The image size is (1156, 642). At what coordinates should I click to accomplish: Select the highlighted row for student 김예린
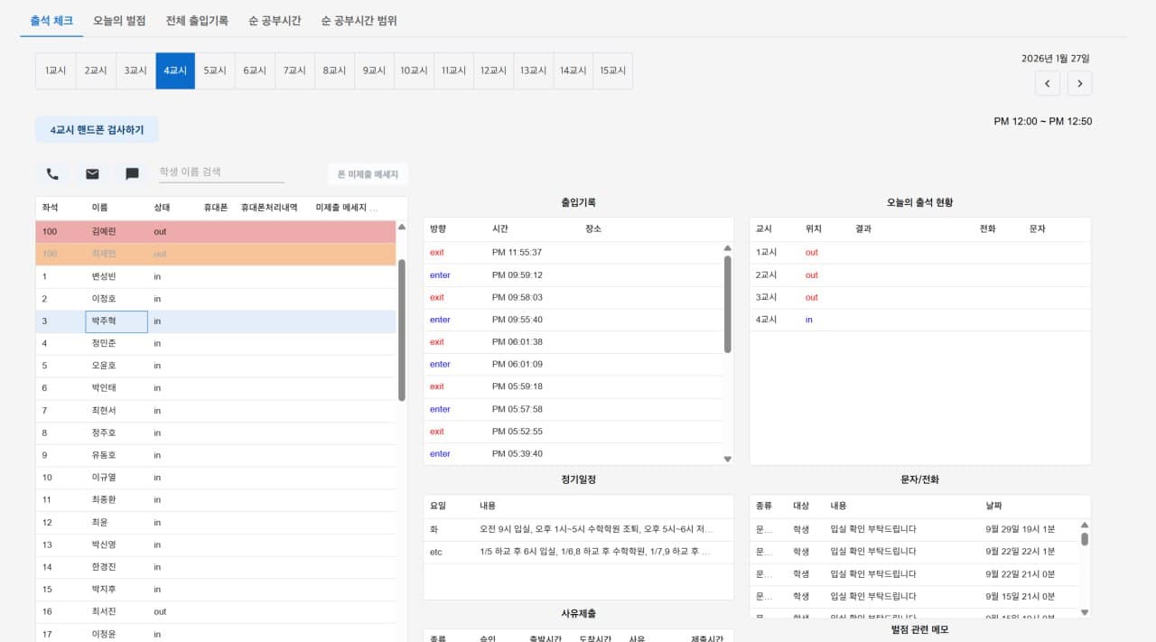181,231
